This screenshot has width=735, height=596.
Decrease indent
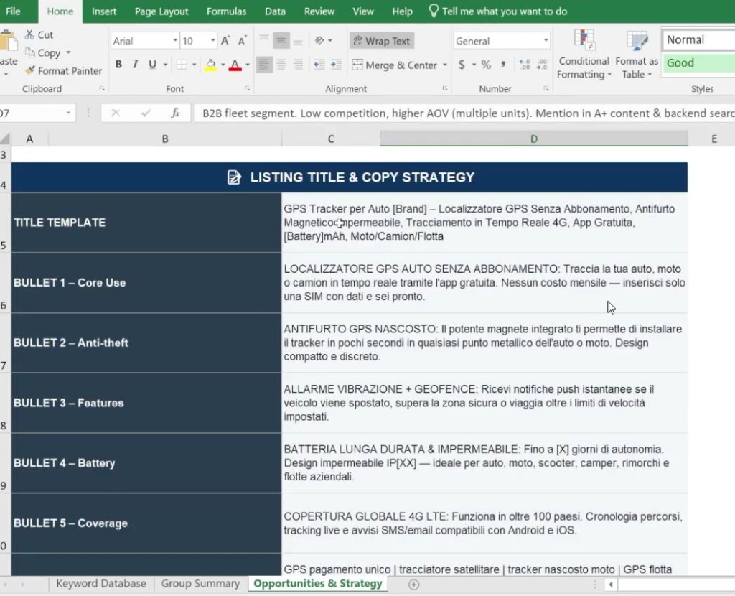(x=319, y=65)
